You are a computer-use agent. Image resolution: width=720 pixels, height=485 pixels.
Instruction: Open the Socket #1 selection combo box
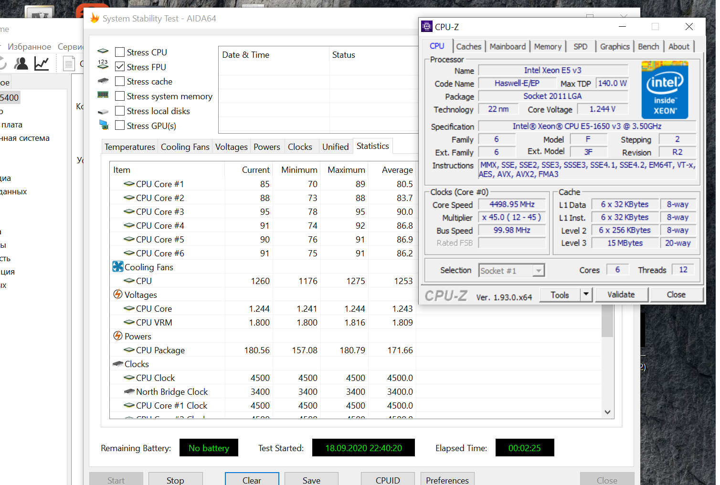click(511, 271)
